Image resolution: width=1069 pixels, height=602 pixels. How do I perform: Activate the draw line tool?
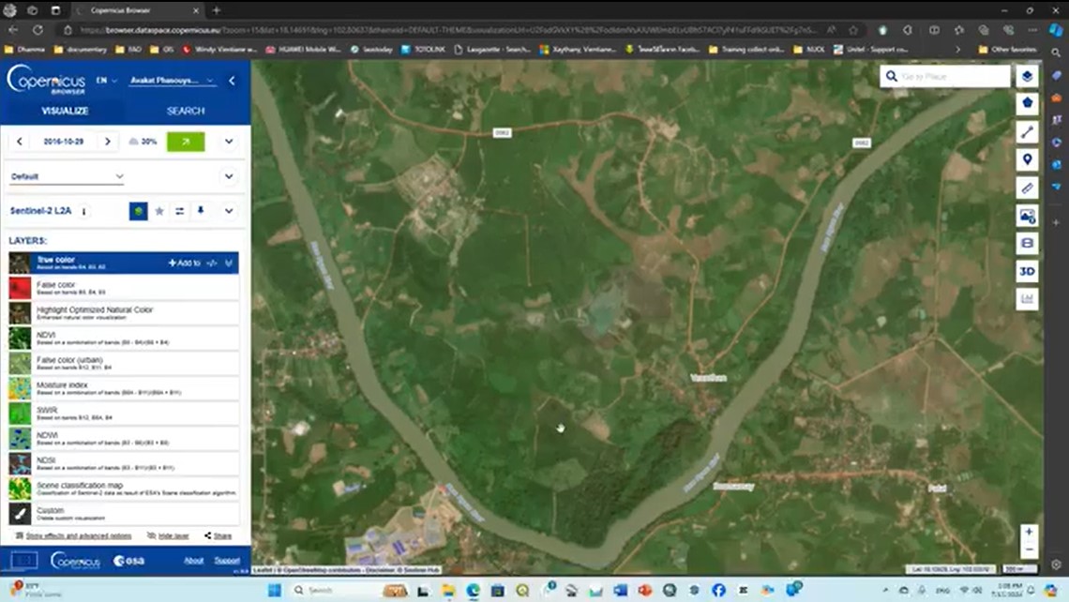tap(1027, 131)
